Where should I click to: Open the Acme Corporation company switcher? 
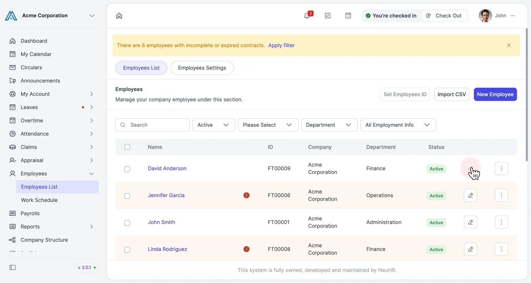92,15
